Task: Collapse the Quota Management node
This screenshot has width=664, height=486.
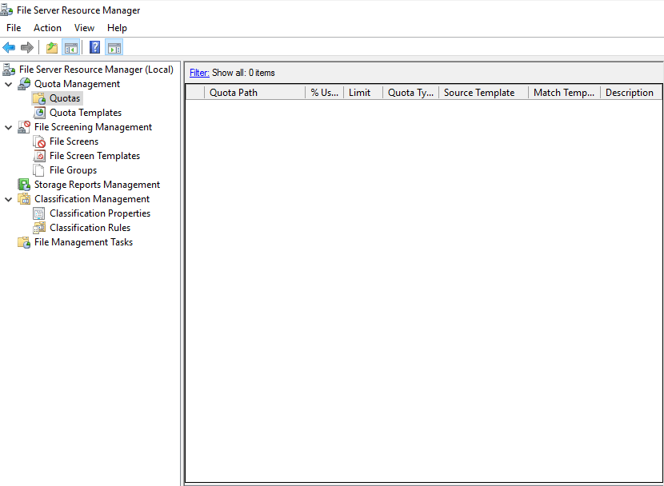Action: pyautogui.click(x=8, y=84)
